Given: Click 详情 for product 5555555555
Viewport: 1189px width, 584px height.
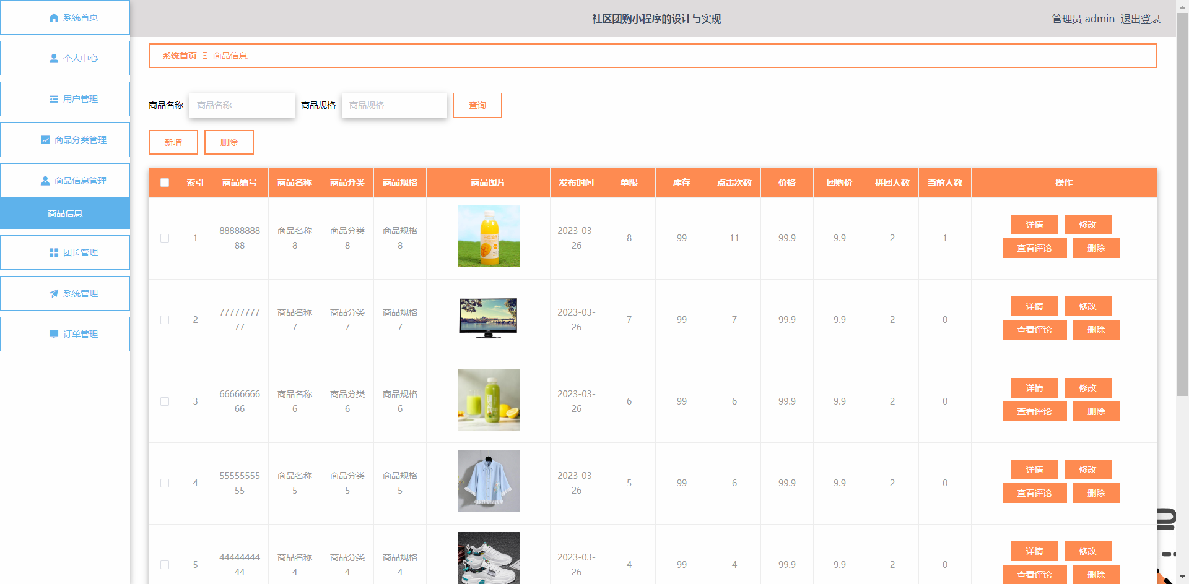Looking at the screenshot, I should click(x=1035, y=470).
